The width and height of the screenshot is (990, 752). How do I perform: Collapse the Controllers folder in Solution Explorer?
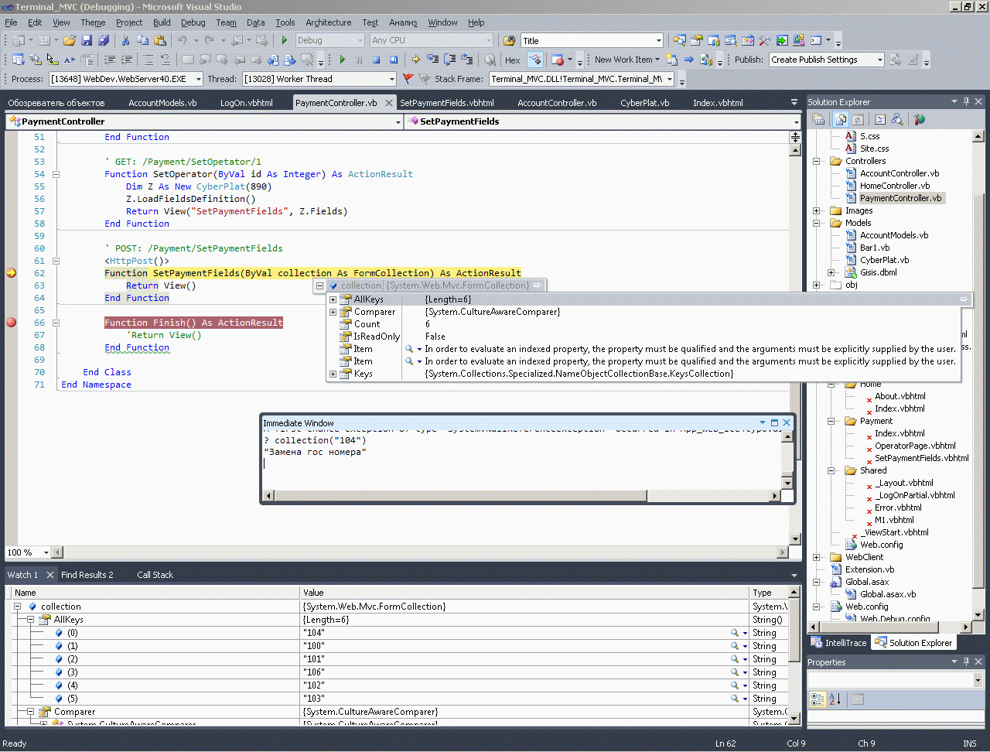pyautogui.click(x=817, y=162)
